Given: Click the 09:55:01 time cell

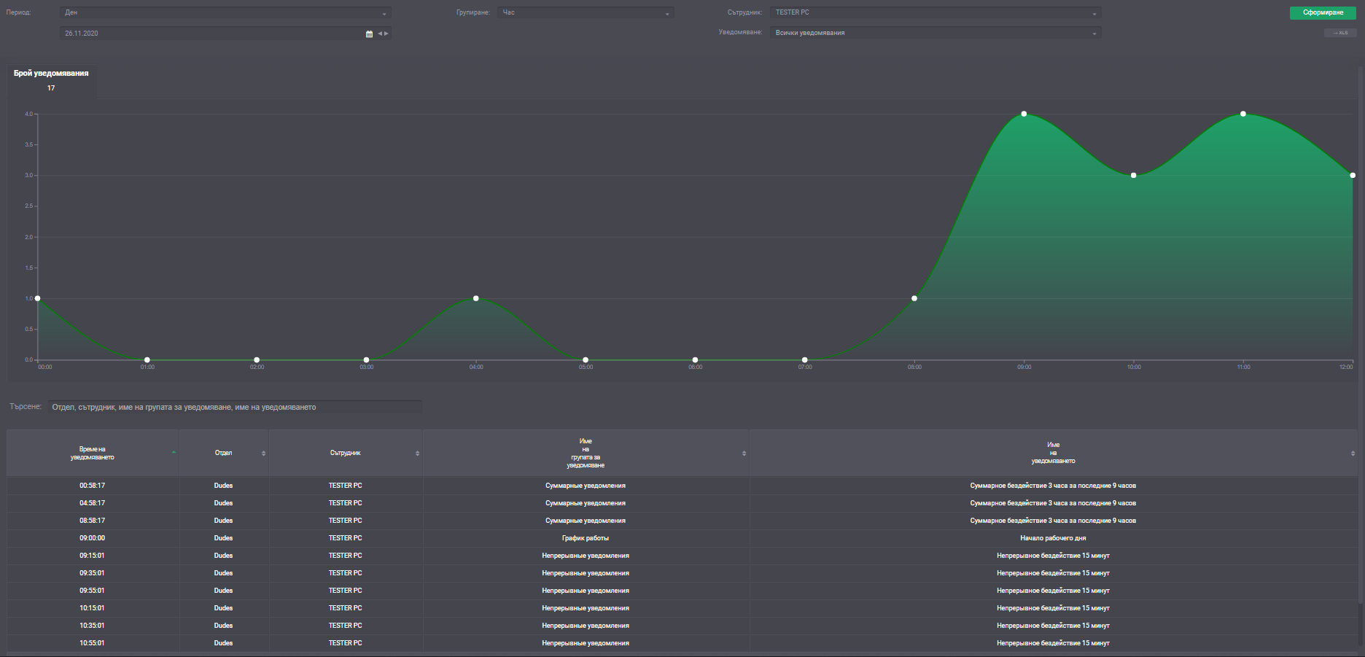Looking at the screenshot, I should [93, 591].
